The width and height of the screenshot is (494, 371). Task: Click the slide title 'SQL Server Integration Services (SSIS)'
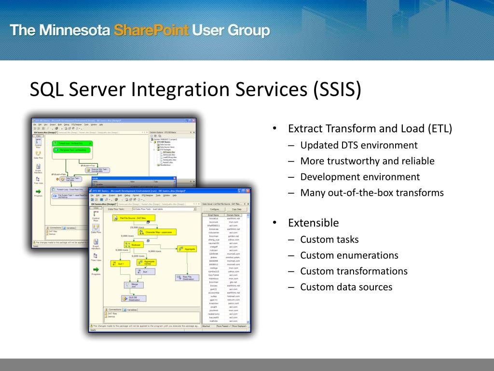click(x=195, y=89)
